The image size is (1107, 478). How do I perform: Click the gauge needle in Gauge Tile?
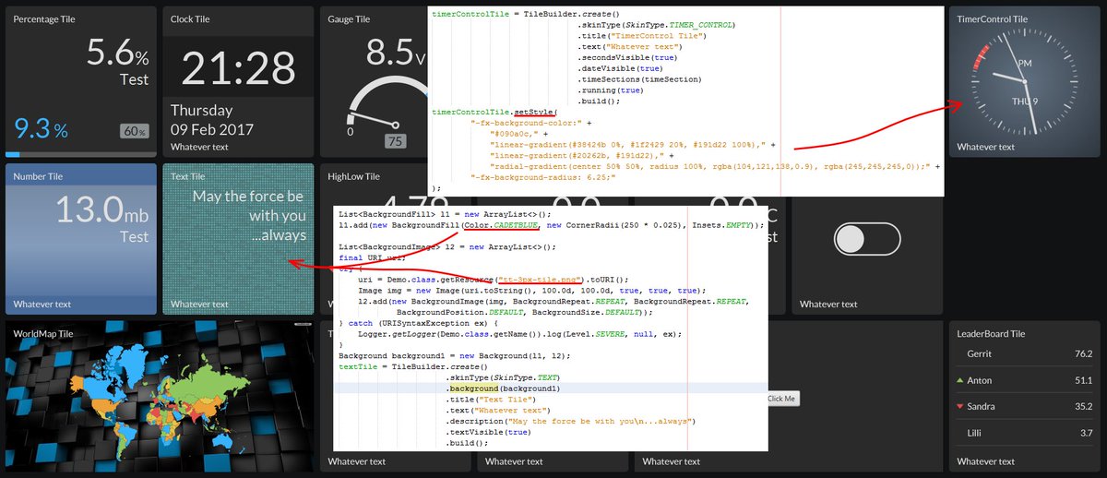375,118
